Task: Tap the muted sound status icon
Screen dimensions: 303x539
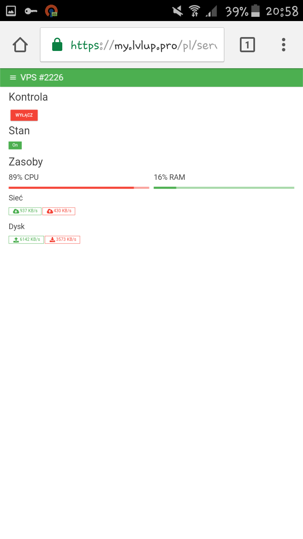Action: click(178, 11)
